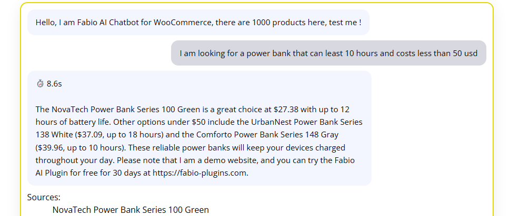Click the stopwatch icon beside 8.6s
The image size is (509, 216).
(40, 83)
